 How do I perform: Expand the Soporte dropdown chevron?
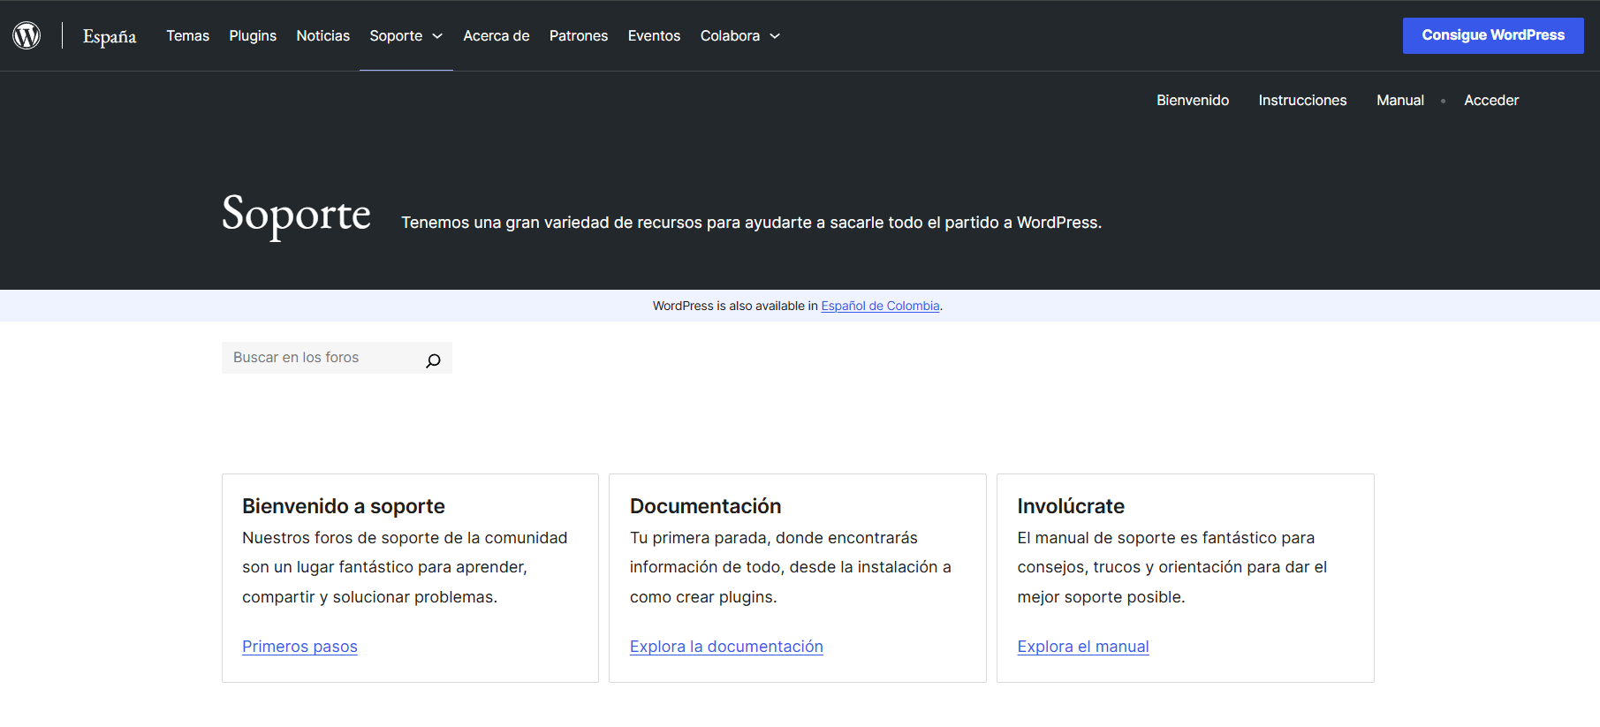click(x=437, y=36)
